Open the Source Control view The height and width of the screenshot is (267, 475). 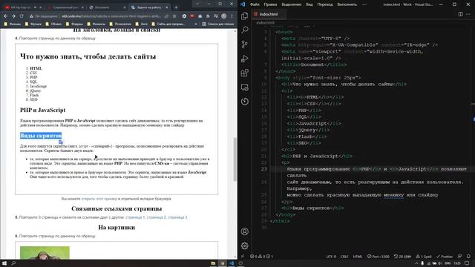coord(244,44)
